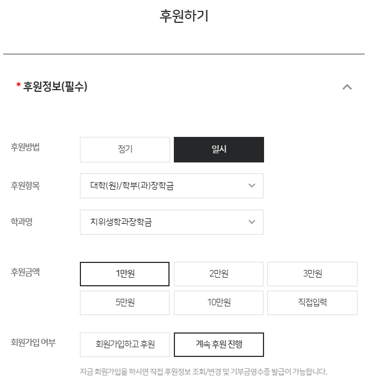The height and width of the screenshot is (383, 370).
Task: Open the 대학(원)/학부(과)장학금 dropdown
Action: (172, 186)
